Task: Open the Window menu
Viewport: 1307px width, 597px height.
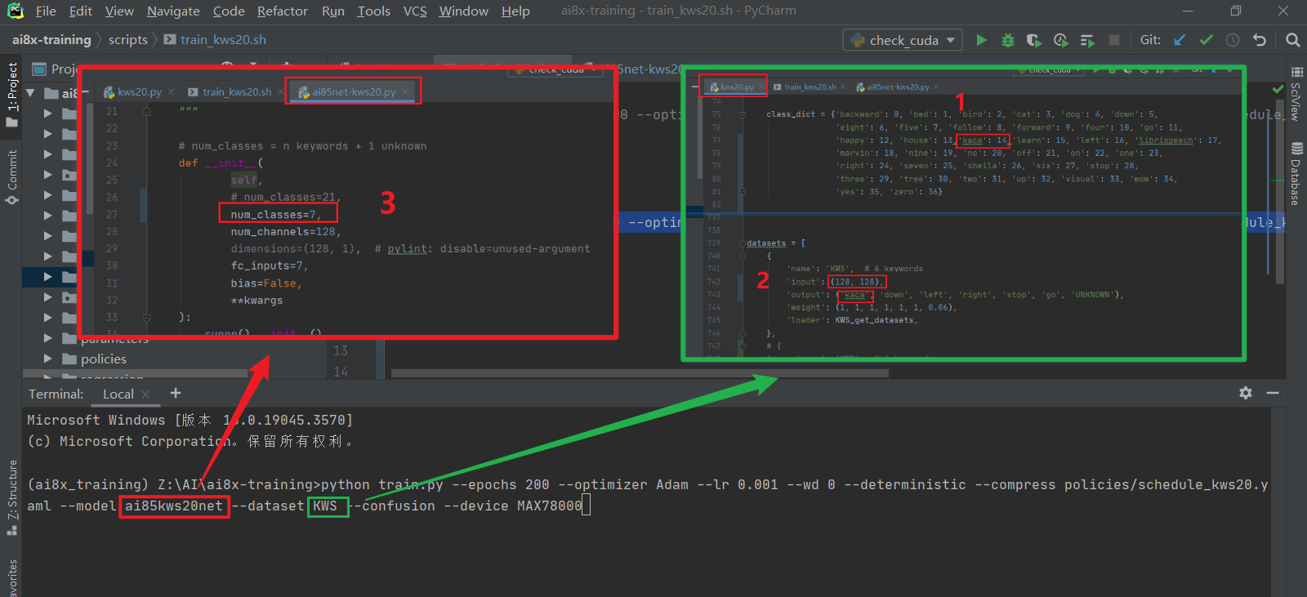Action: (463, 11)
